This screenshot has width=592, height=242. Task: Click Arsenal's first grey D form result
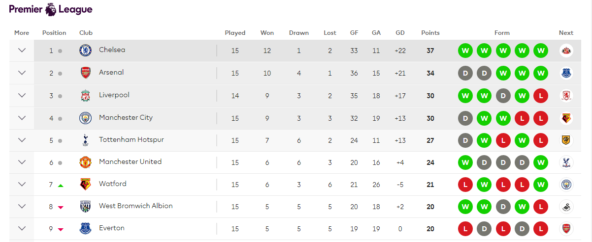[465, 73]
